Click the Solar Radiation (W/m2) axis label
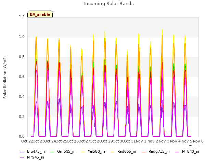The height and width of the screenshot is (164, 219). 5,78
